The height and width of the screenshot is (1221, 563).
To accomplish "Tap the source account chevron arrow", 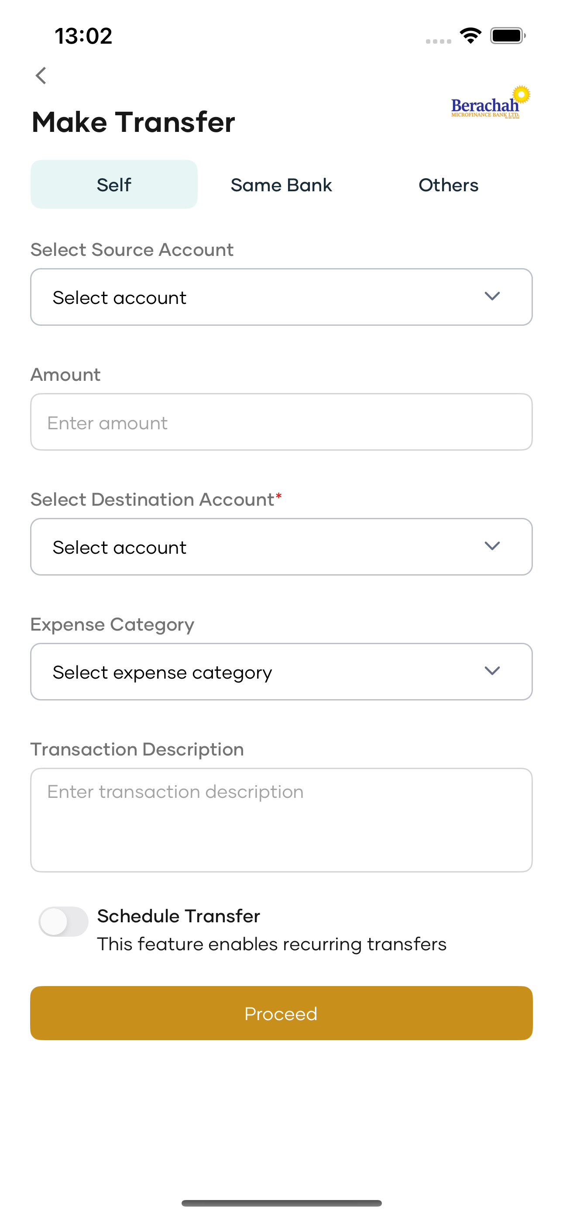I will pos(492,296).
